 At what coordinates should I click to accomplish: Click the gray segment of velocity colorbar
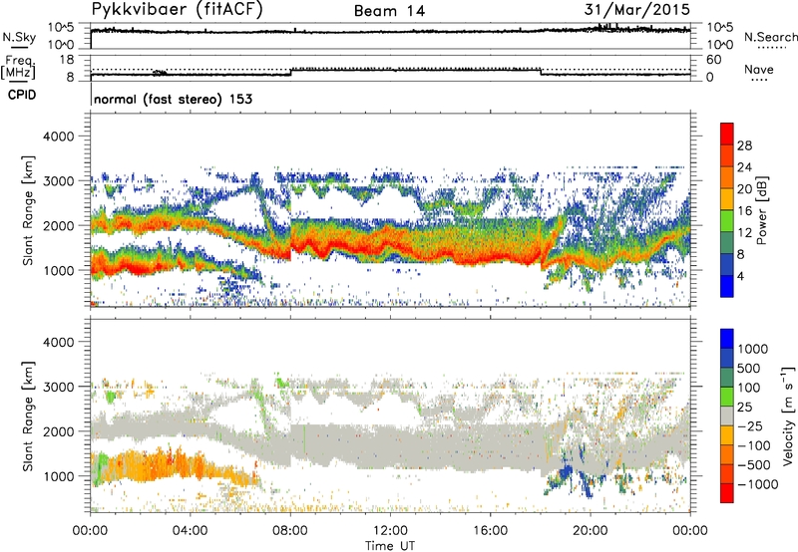[x=727, y=416]
